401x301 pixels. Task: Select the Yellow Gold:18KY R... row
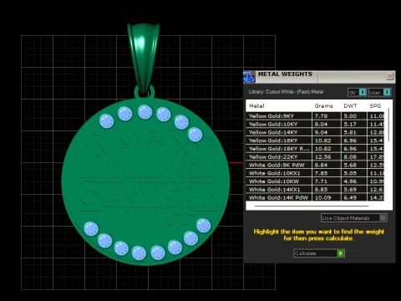click(x=315, y=149)
